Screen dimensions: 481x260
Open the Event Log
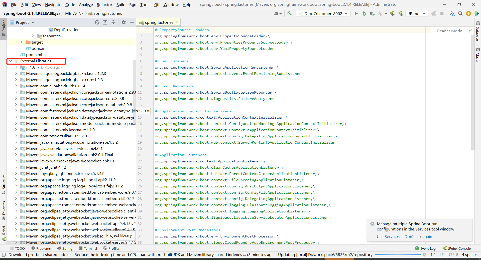pos(425,248)
